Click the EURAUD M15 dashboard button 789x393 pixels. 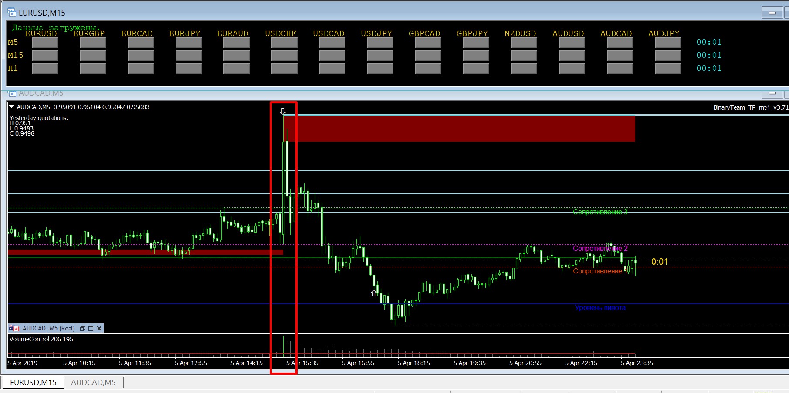tap(237, 56)
